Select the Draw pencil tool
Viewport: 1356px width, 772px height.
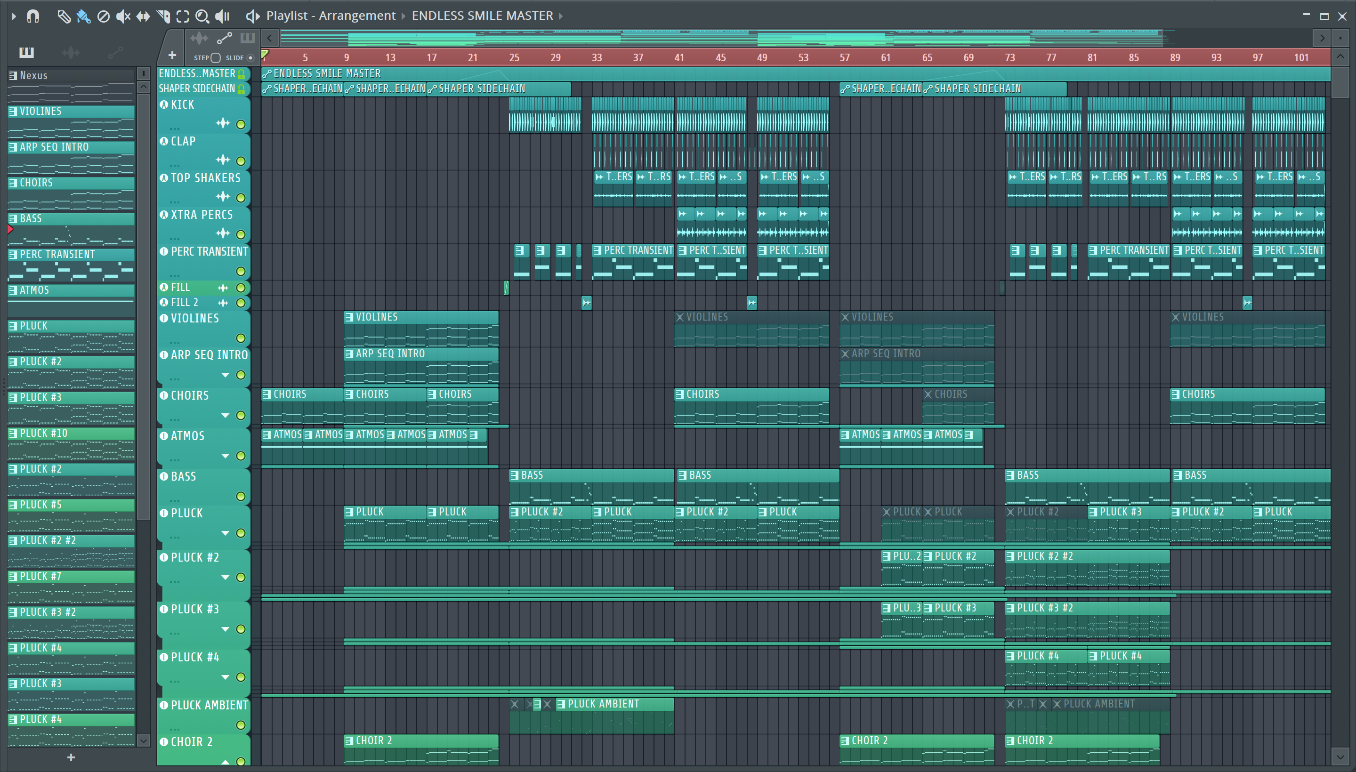coord(64,16)
